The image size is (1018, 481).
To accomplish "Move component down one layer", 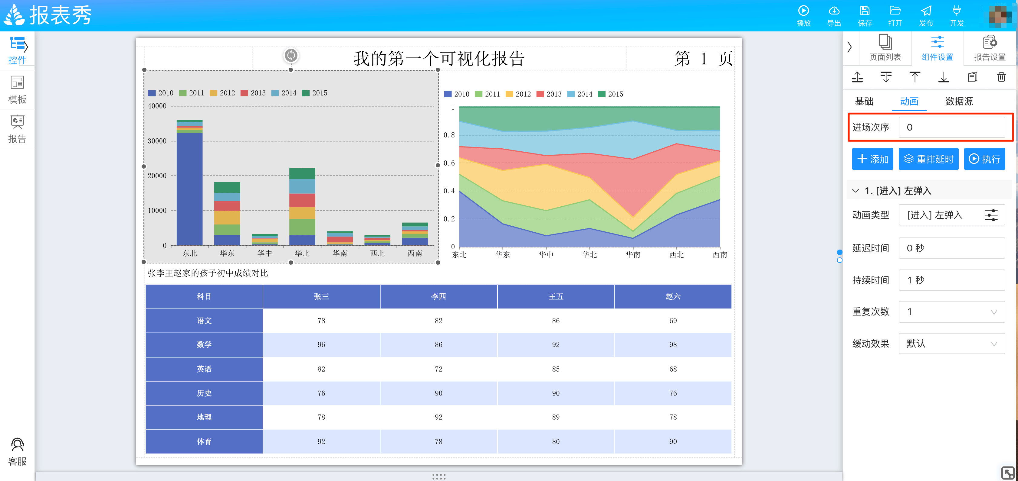I will click(x=886, y=77).
